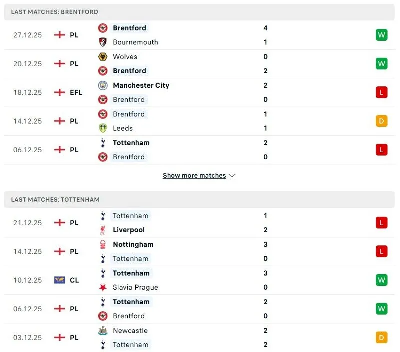Click the red L badge for Tottenham vs Liverpool
Screen dimensions: 400x352
click(x=381, y=223)
